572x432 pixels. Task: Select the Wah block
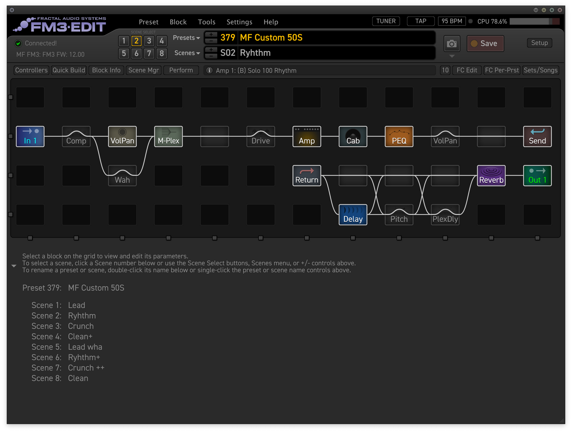tap(122, 175)
